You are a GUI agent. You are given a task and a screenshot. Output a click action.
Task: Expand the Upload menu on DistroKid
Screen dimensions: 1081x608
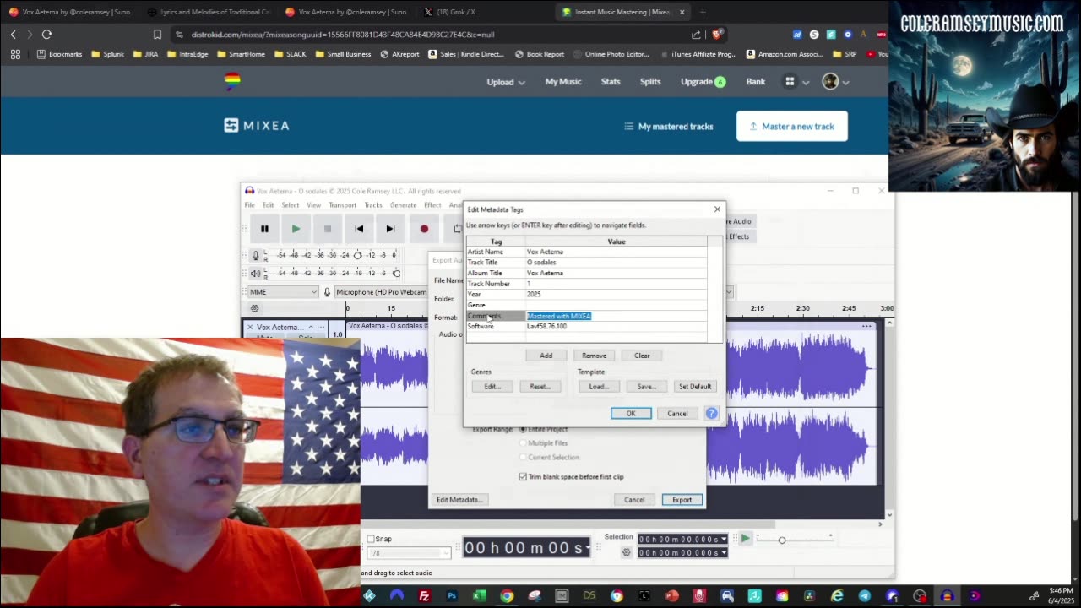506,82
